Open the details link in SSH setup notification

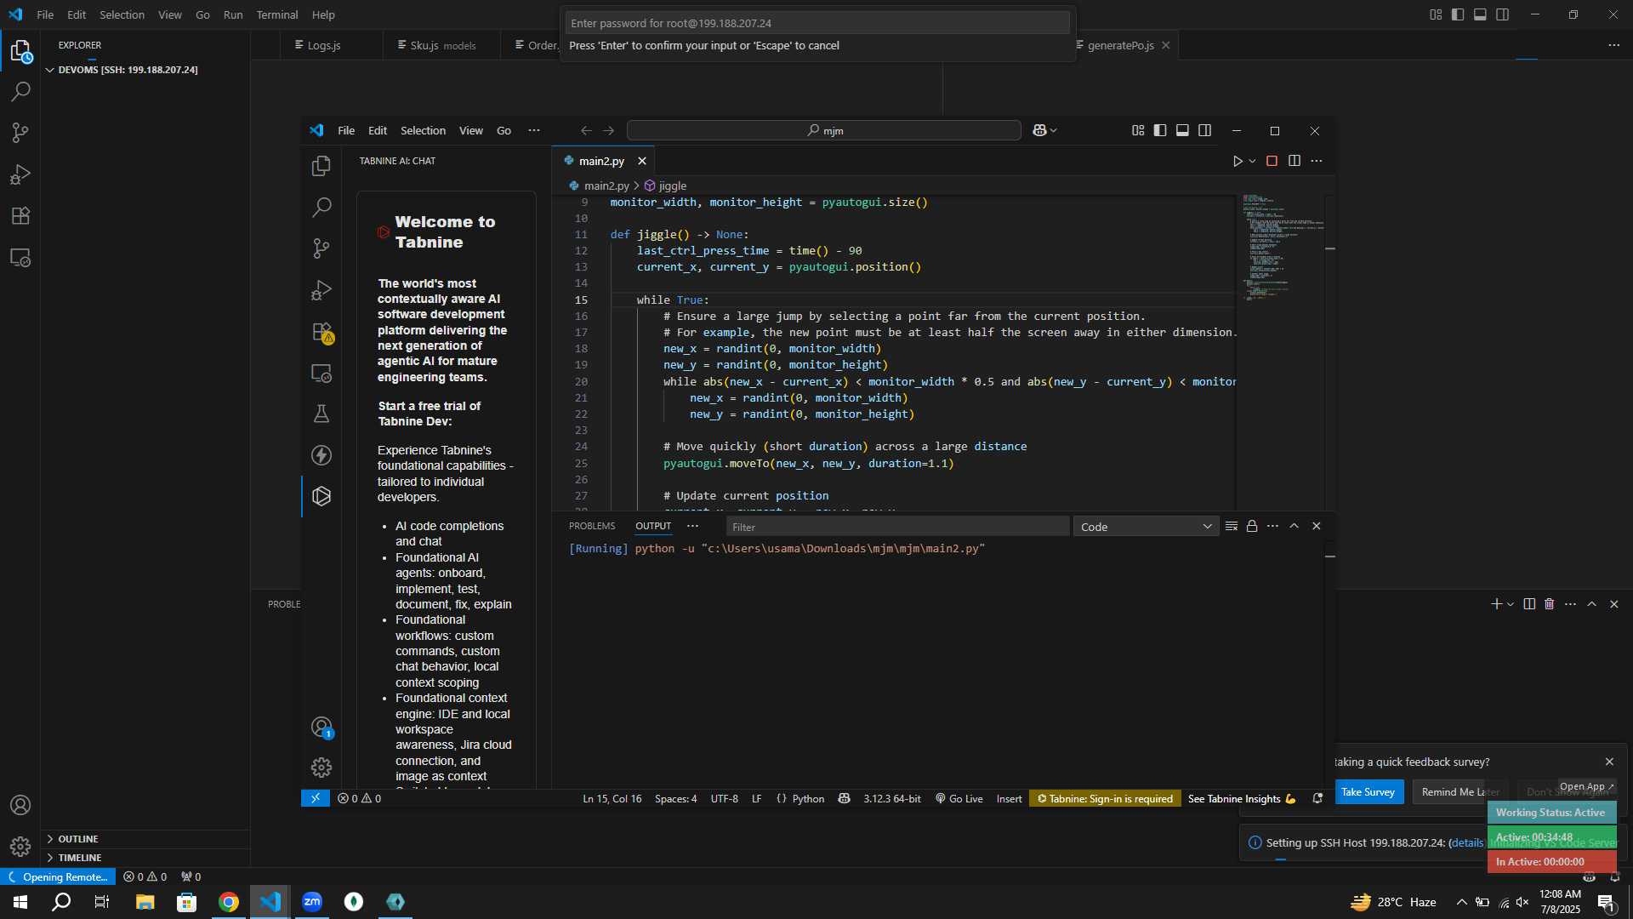point(1466,842)
